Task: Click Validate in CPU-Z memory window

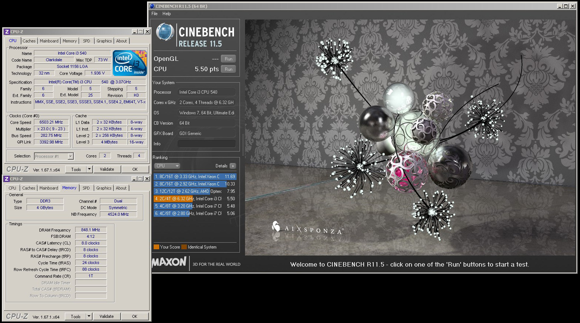Action: (x=106, y=317)
